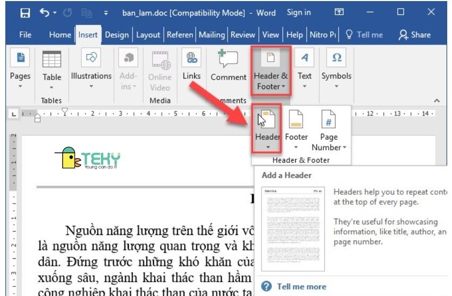Viewport: 452px width, 296px height.
Task: Open the Add-ins menu
Action: [128, 69]
